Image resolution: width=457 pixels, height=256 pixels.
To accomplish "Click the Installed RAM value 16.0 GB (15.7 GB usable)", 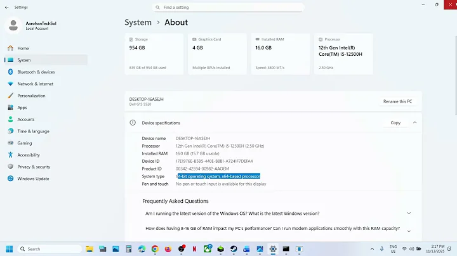I will click(197, 153).
